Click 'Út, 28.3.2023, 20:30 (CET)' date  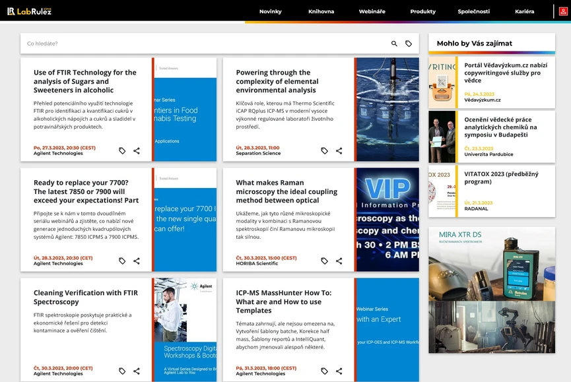coord(63,258)
